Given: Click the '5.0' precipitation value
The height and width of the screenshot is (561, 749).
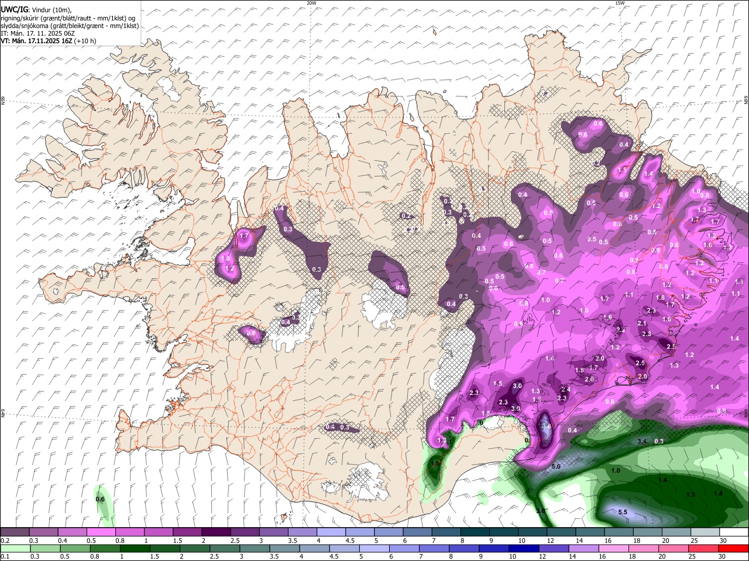Looking at the screenshot, I should click(x=556, y=466).
